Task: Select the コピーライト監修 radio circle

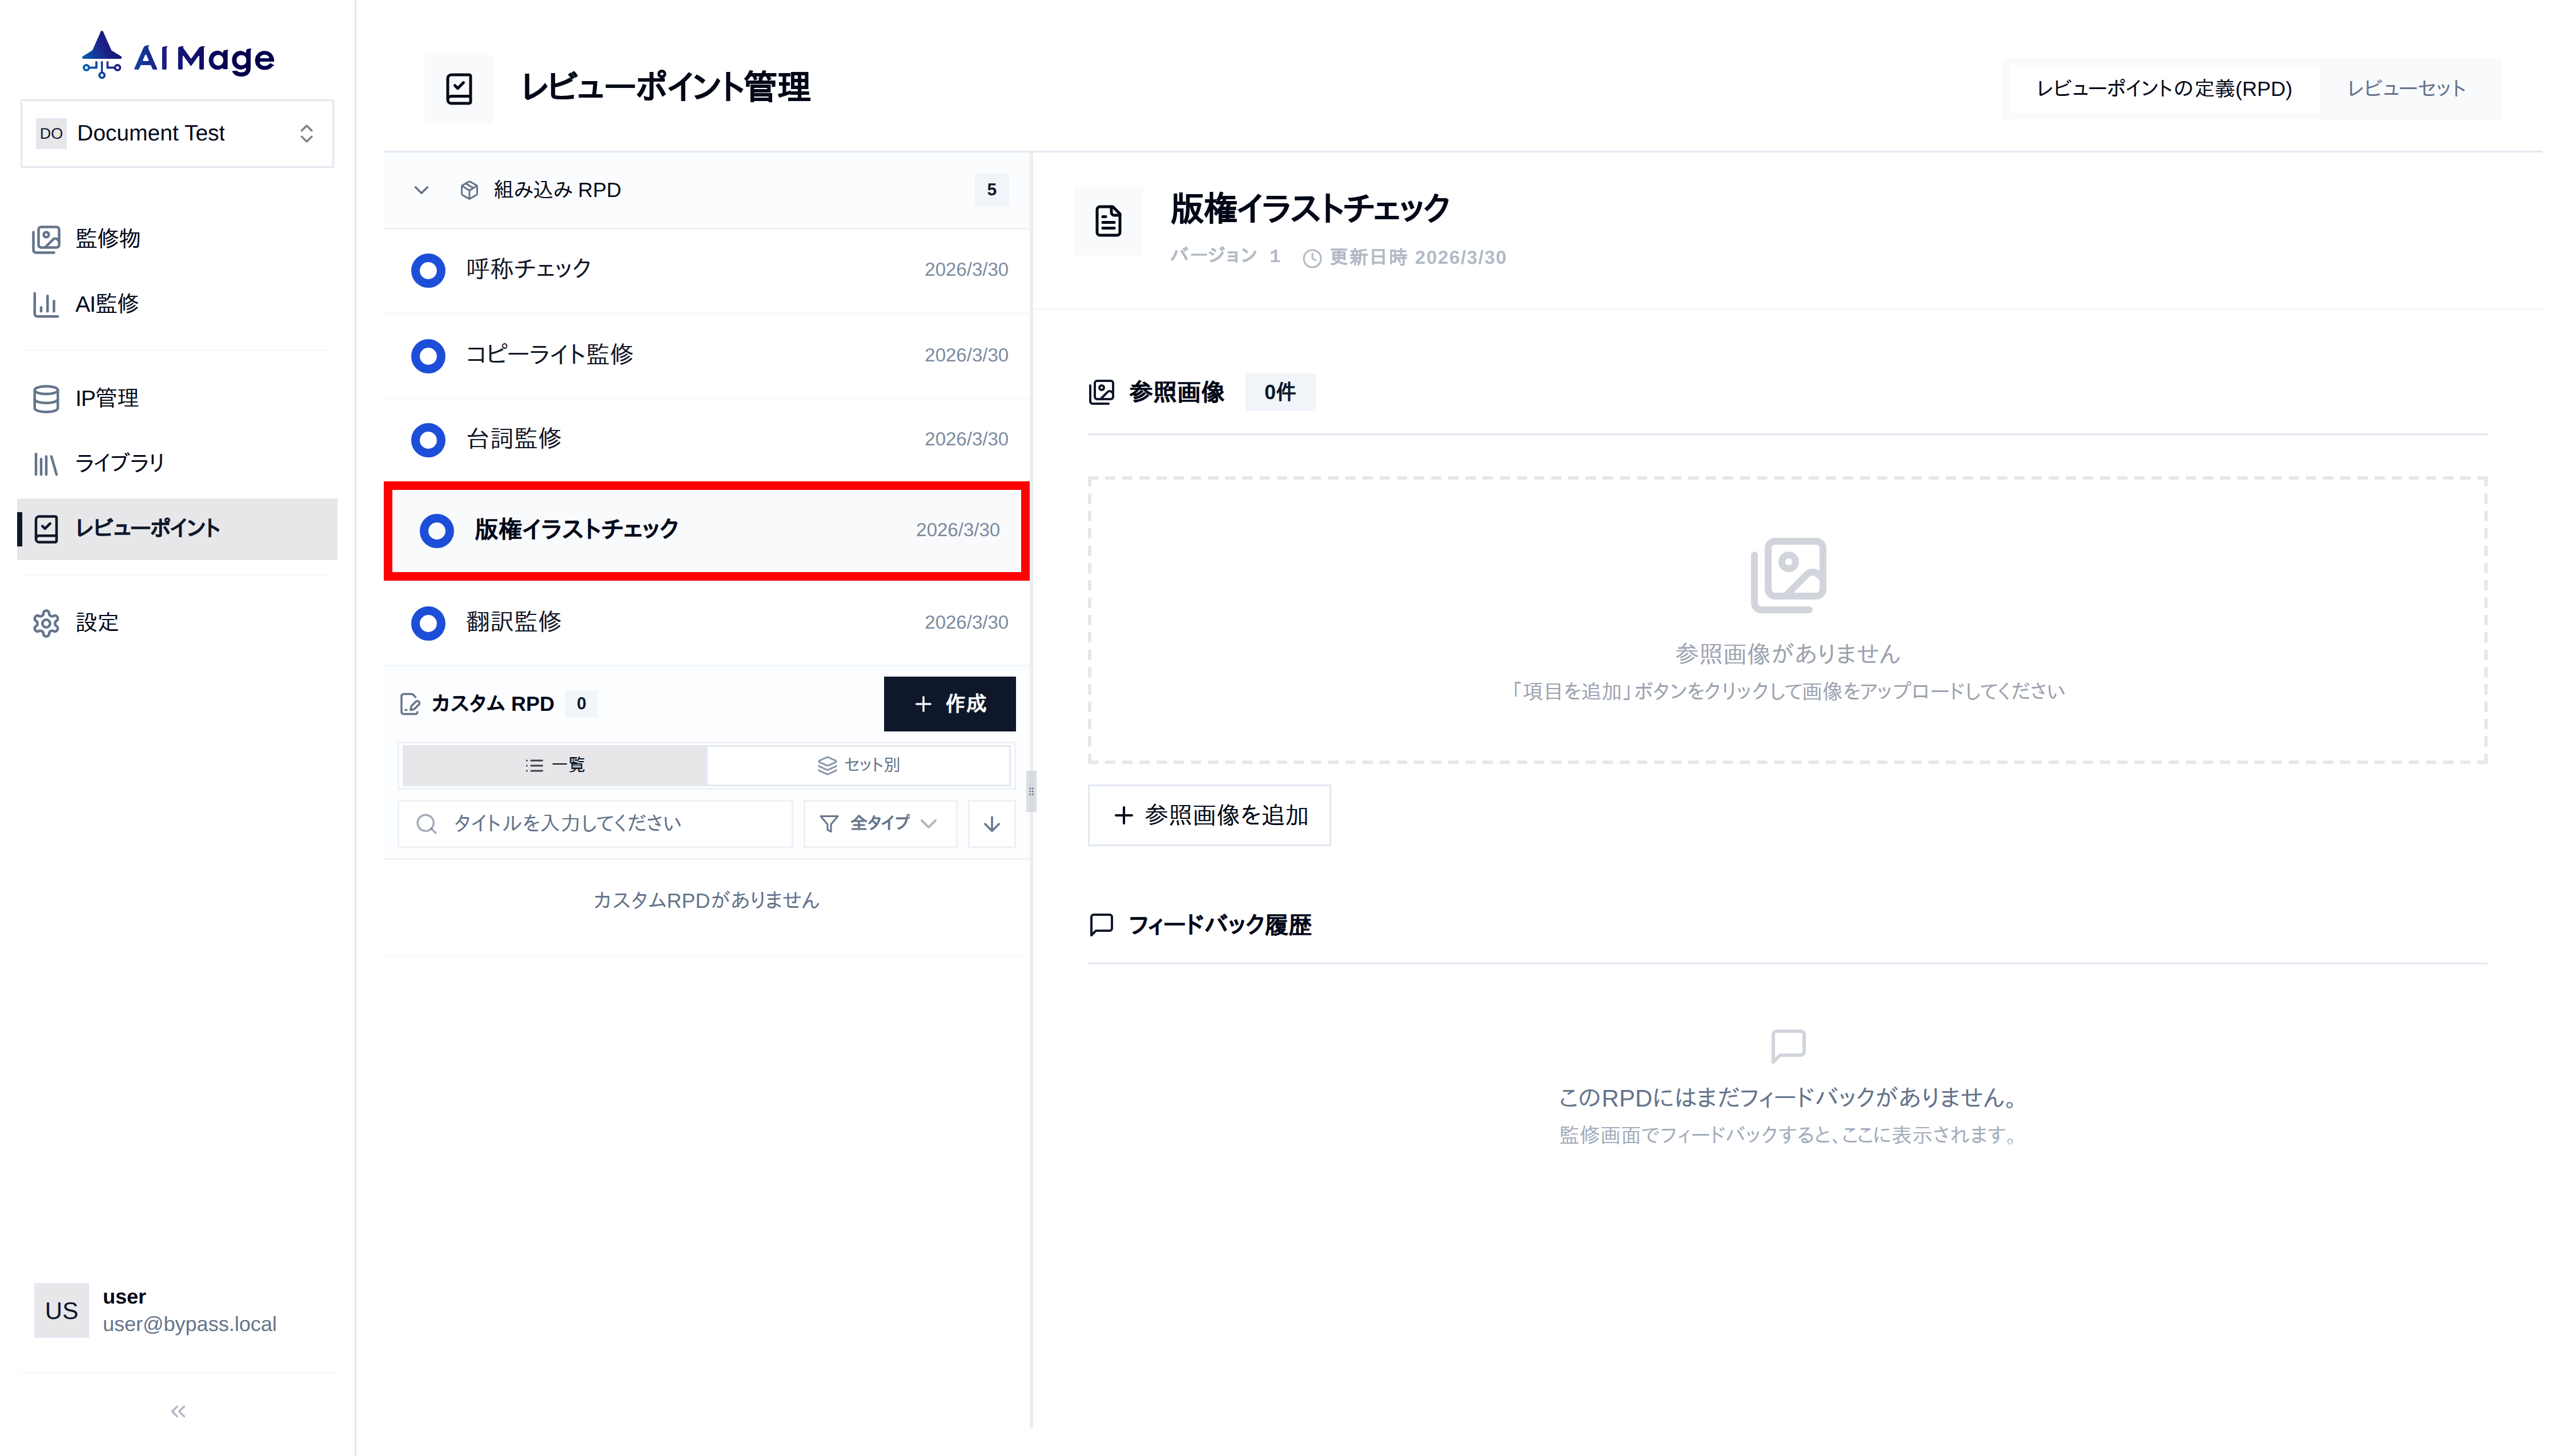Action: (x=428, y=355)
